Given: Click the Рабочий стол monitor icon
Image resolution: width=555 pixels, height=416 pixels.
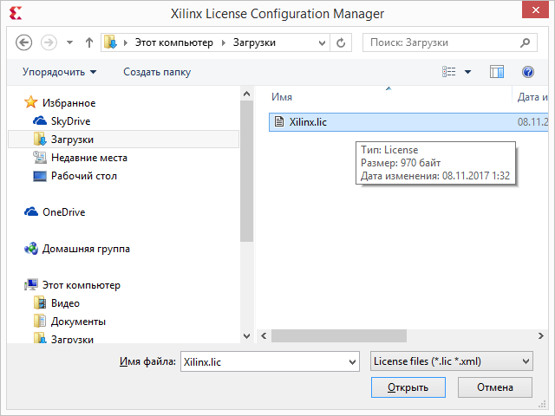Looking at the screenshot, I should click(40, 176).
